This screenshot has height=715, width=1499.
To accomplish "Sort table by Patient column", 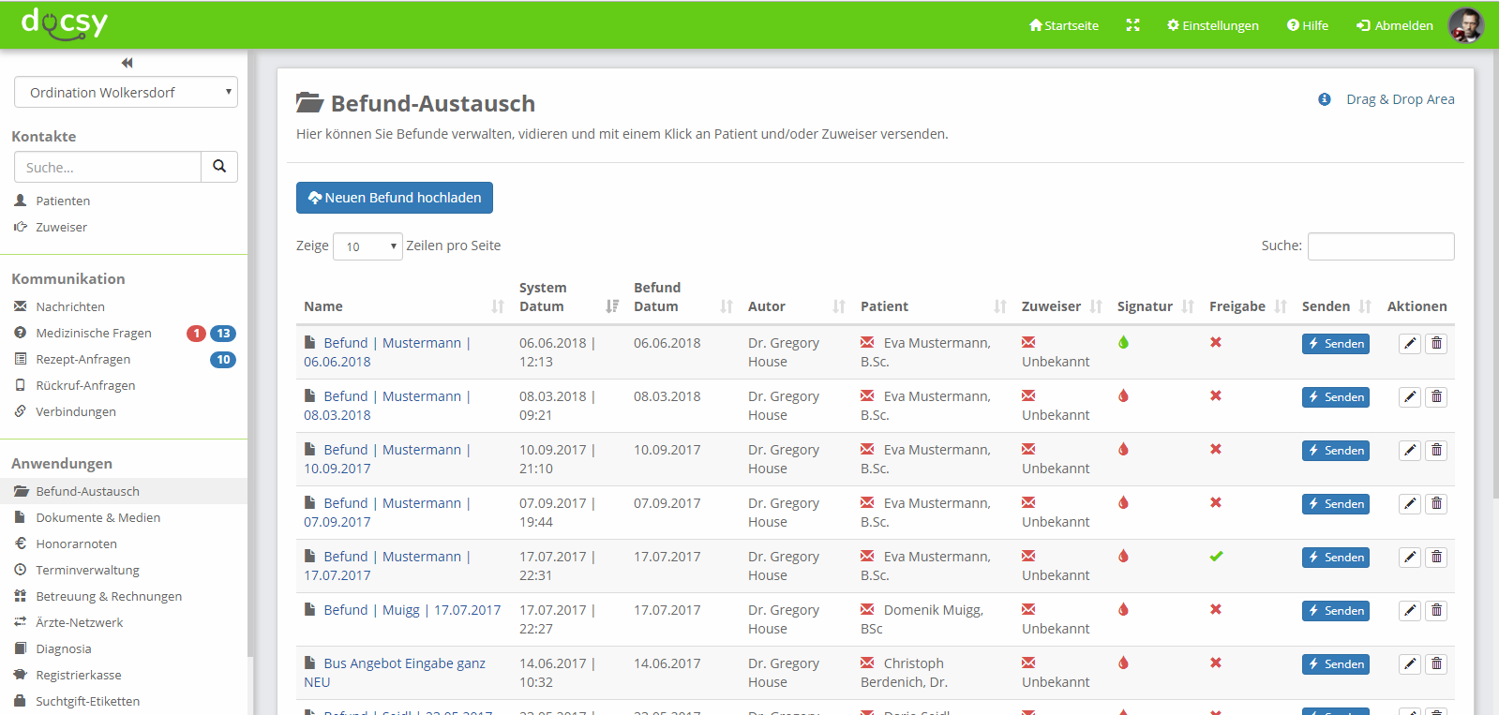I will [x=934, y=306].
